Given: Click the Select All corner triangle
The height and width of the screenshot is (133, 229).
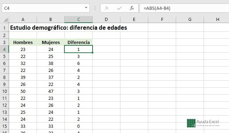Looking at the screenshot, I should tap(6, 20).
